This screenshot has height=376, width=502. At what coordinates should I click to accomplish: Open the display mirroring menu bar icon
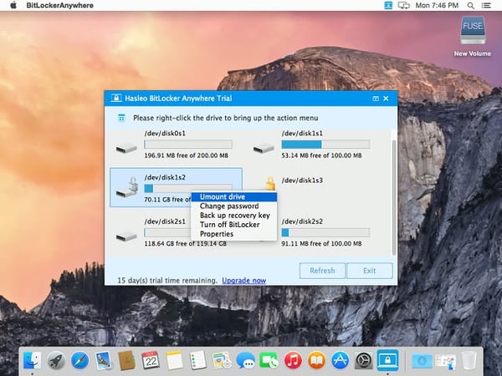404,6
